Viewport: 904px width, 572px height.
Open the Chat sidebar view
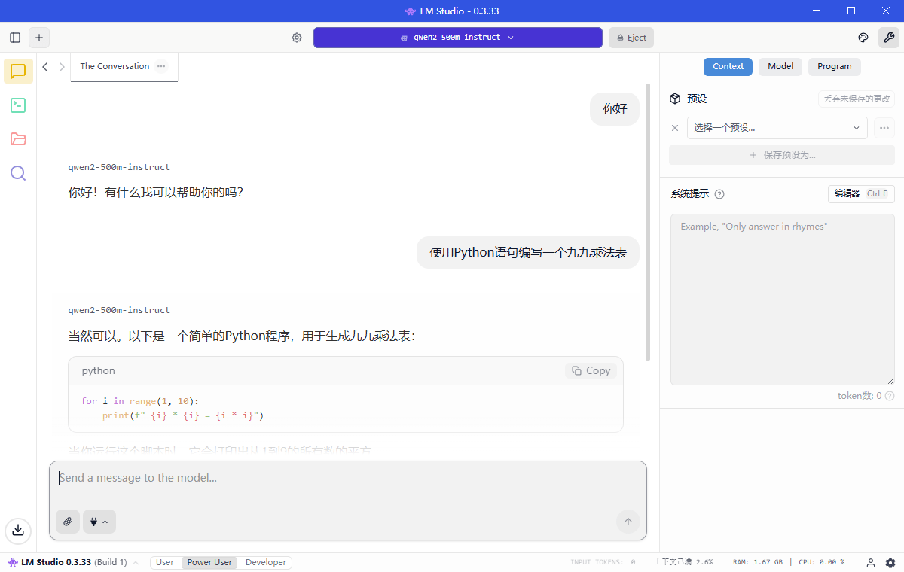pos(17,71)
